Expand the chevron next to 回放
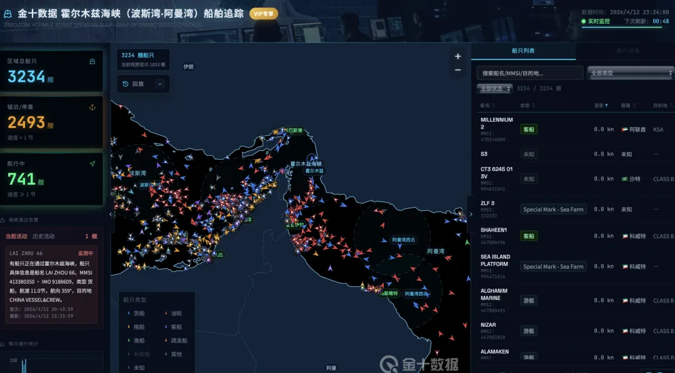675x373 pixels. [159, 84]
